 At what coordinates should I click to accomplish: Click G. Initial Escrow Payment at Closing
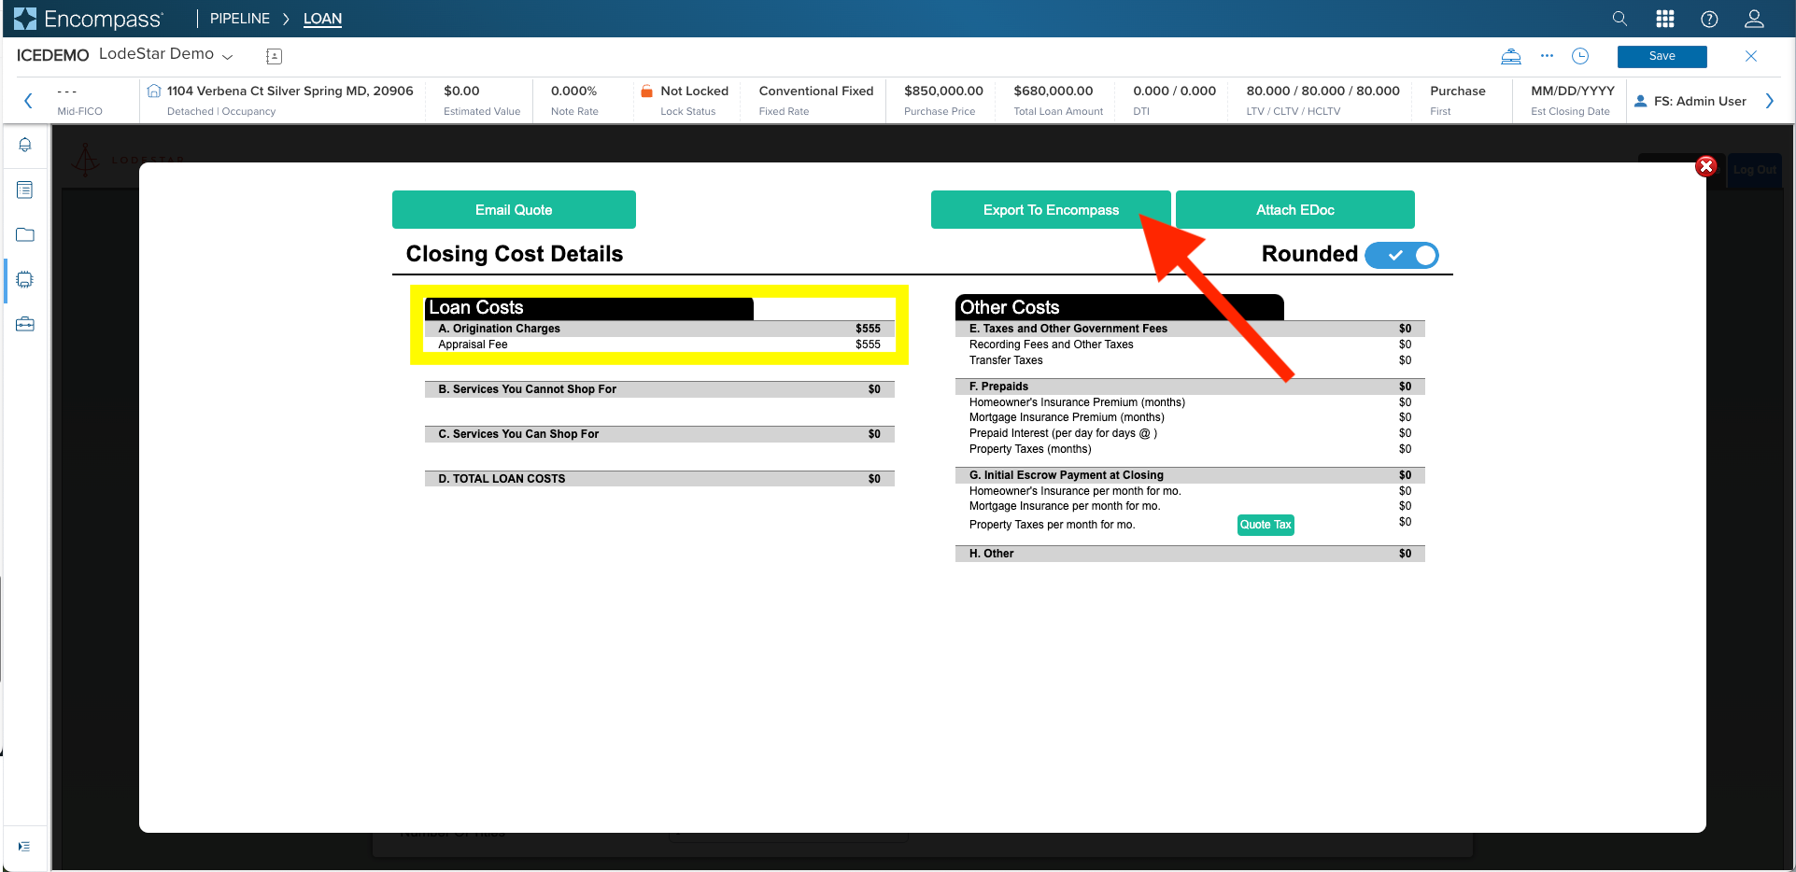pos(1190,475)
